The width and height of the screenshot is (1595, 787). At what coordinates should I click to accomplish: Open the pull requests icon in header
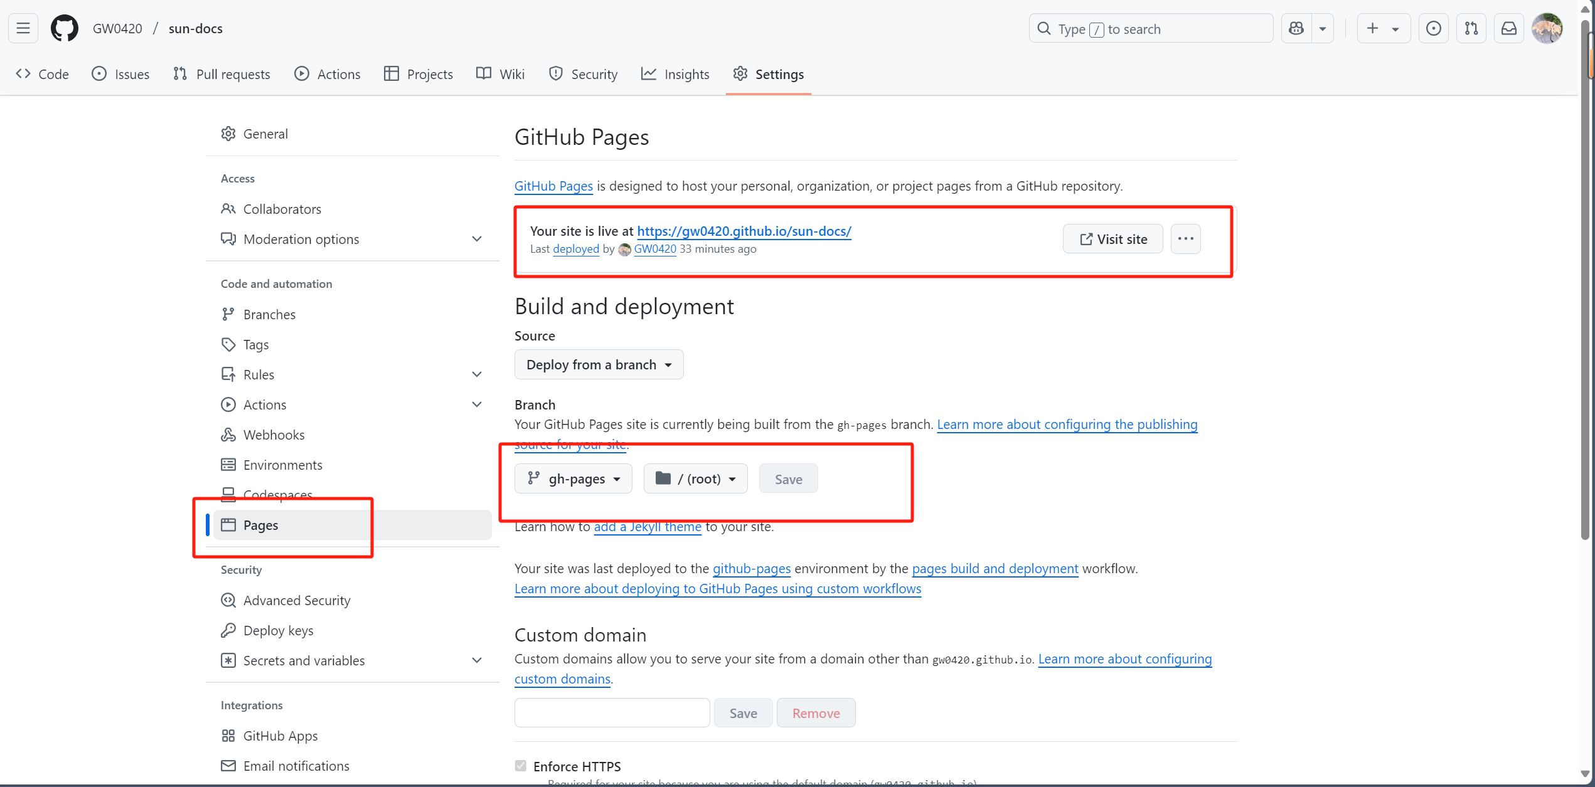coord(1471,29)
